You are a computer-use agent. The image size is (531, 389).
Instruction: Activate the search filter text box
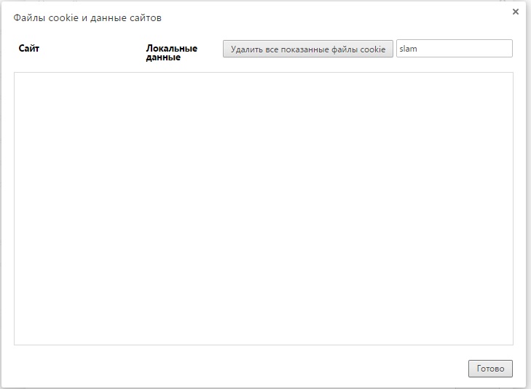454,49
